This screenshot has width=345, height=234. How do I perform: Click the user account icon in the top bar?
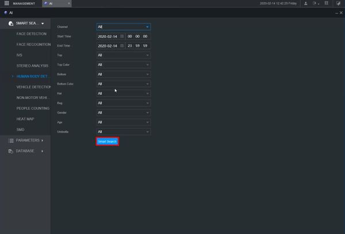tap(306, 3)
